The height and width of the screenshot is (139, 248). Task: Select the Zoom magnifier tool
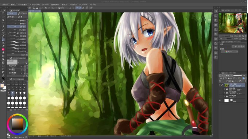[3, 13]
